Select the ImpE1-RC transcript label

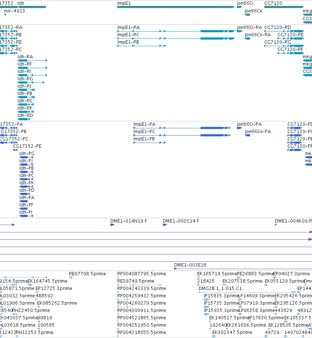click(128, 35)
